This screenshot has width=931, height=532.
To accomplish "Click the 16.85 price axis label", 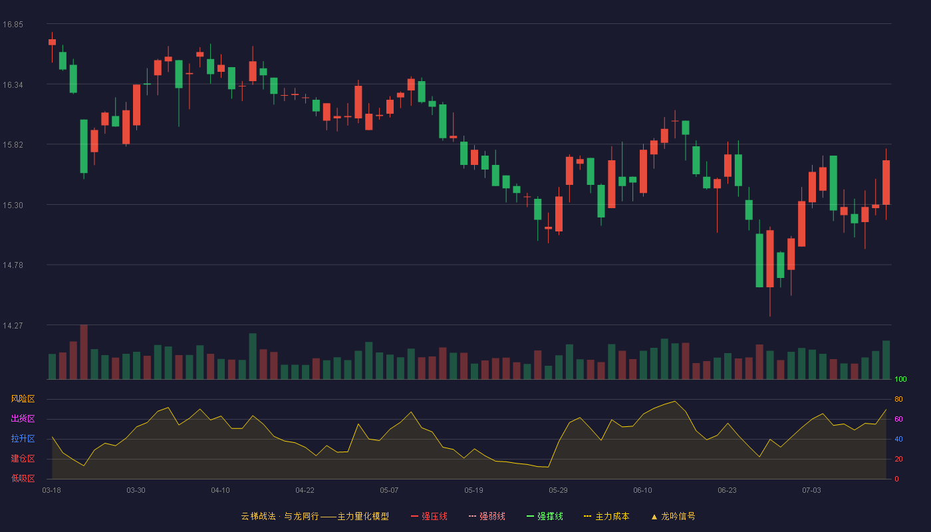I will [x=13, y=25].
